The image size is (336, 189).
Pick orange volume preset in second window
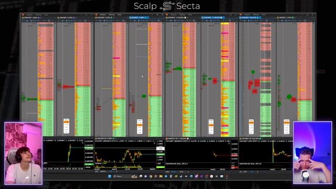pos(140,125)
